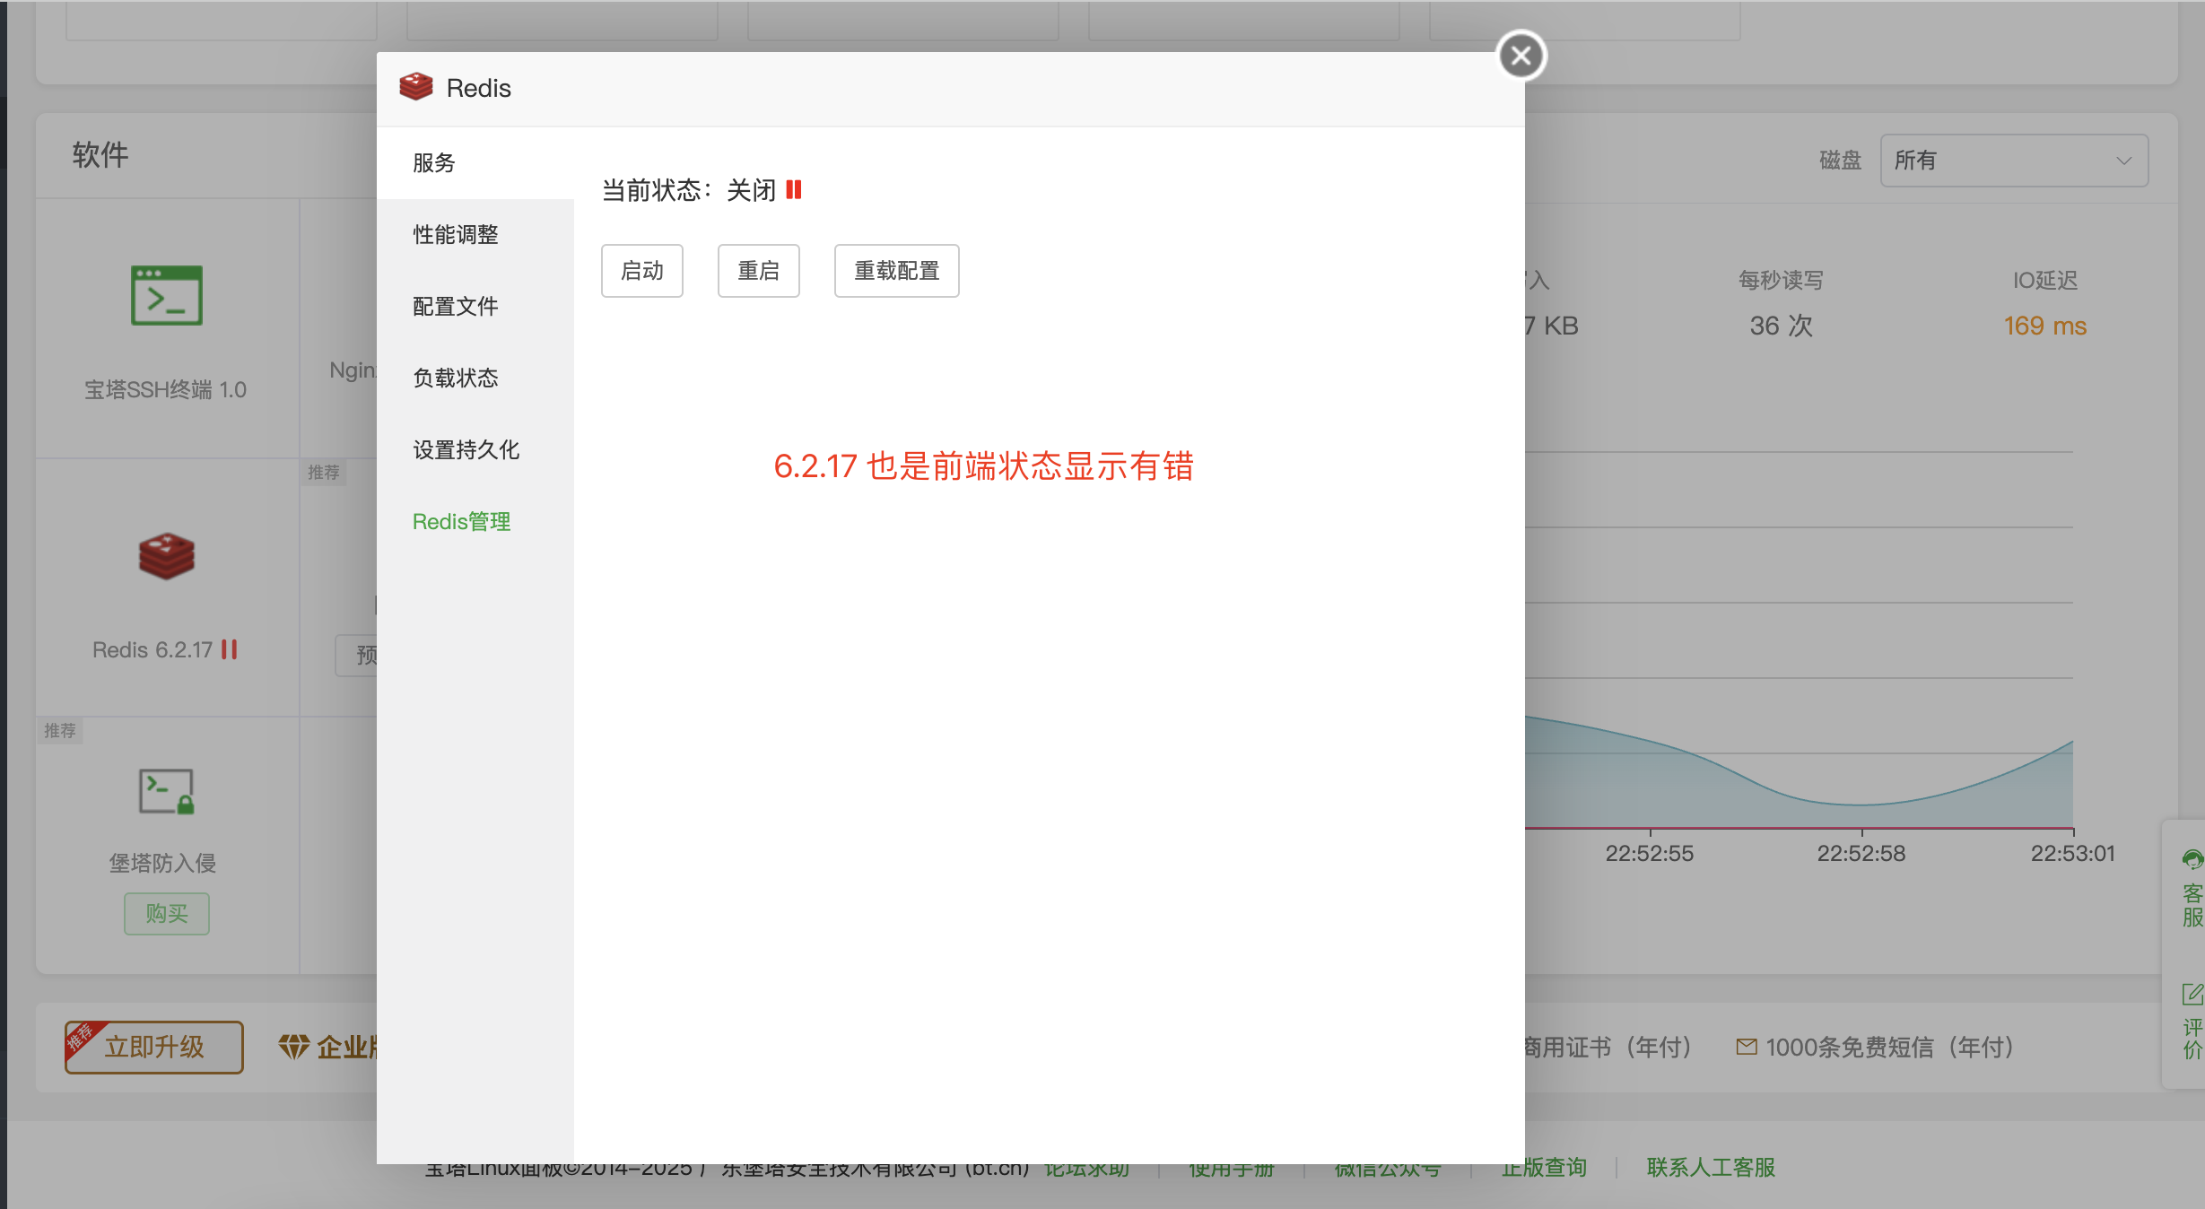
Task: Click the pause indicator next to Redis 6.2.17
Action: point(230,649)
